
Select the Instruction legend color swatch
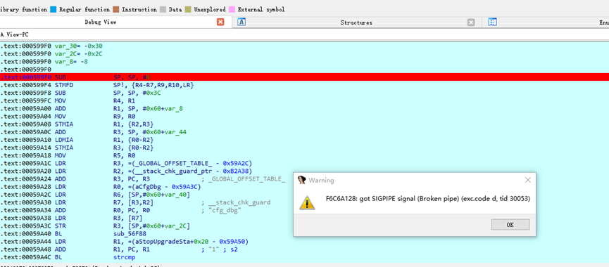click(x=116, y=9)
